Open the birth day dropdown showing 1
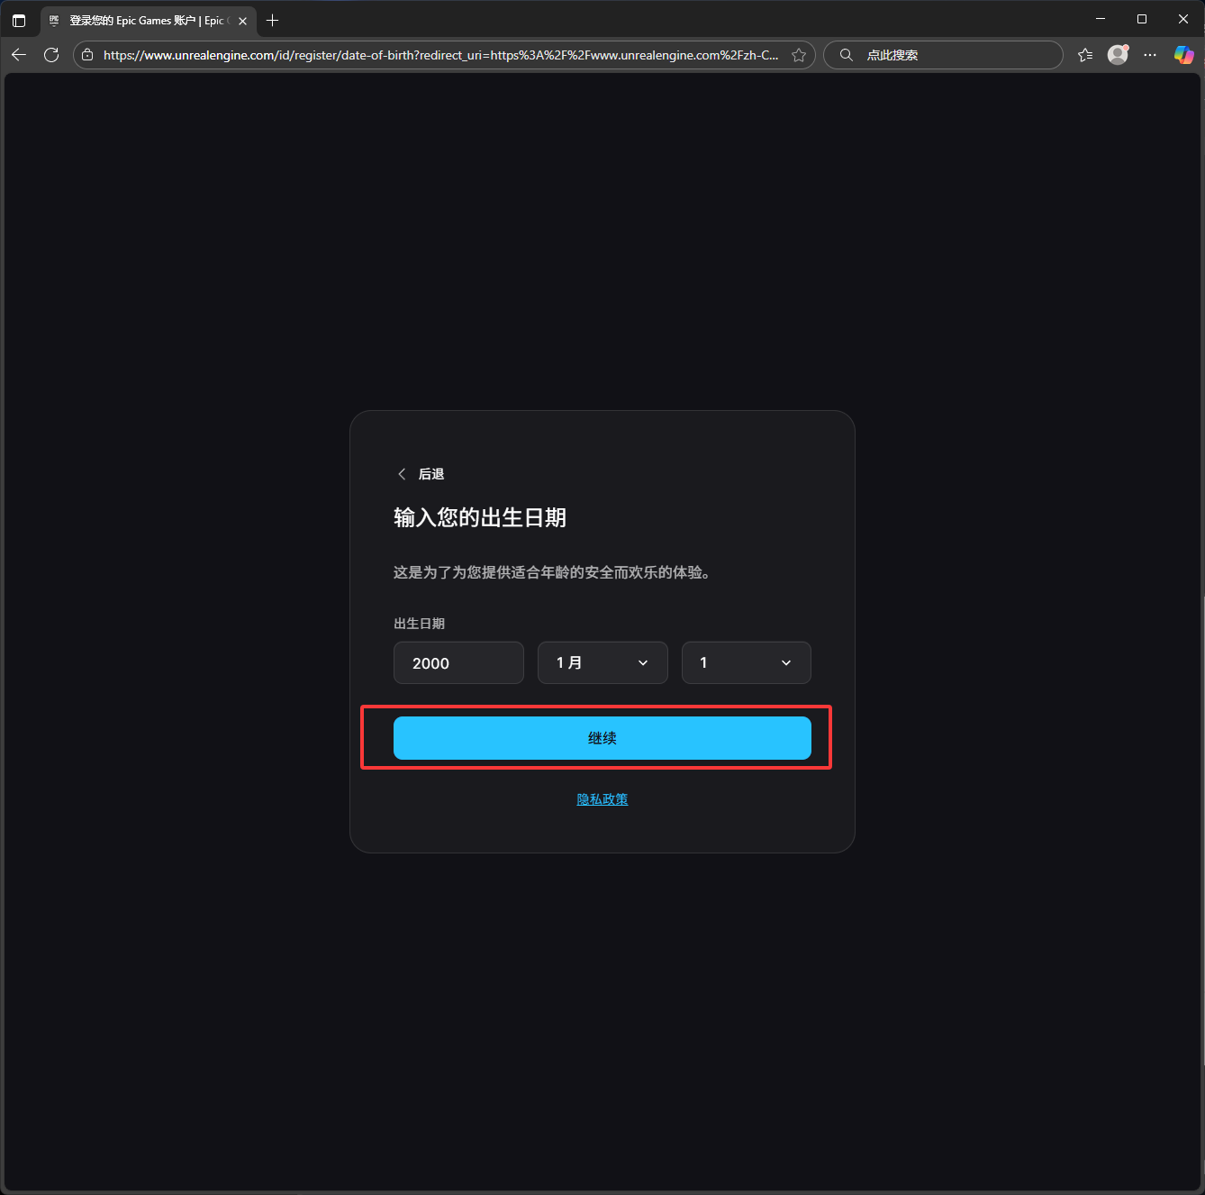 coord(746,662)
